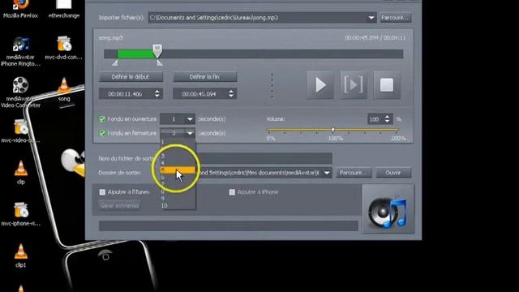519x292 pixels.
Task: Select mediAvatar Video Converter desktop shortcut
Action: [x=20, y=92]
